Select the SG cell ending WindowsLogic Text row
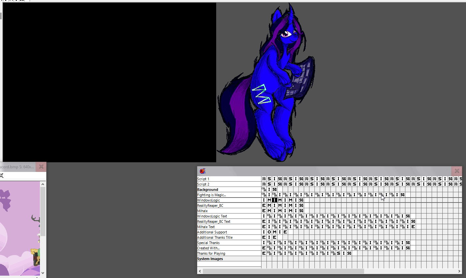This screenshot has height=278, width=466. point(408,216)
